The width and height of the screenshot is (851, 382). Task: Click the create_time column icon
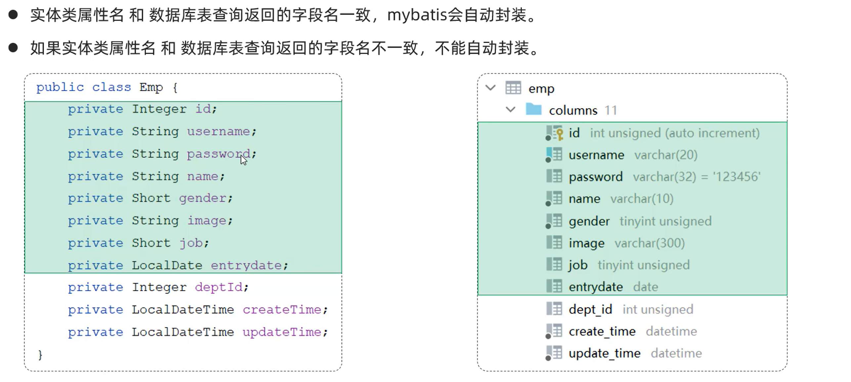pos(554,331)
